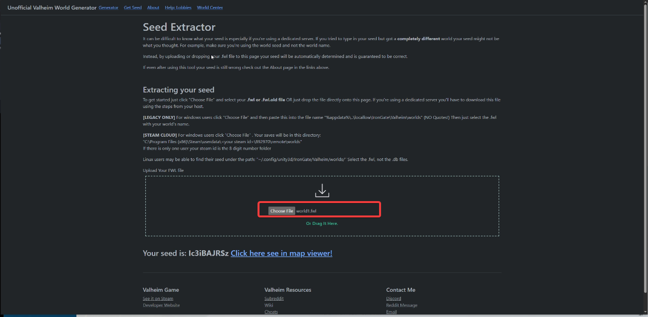The height and width of the screenshot is (317, 648).
Task: Click the 'Upload Your FWL file' label
Action: click(163, 170)
